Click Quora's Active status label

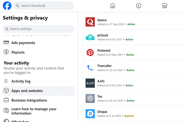point(131,24)
